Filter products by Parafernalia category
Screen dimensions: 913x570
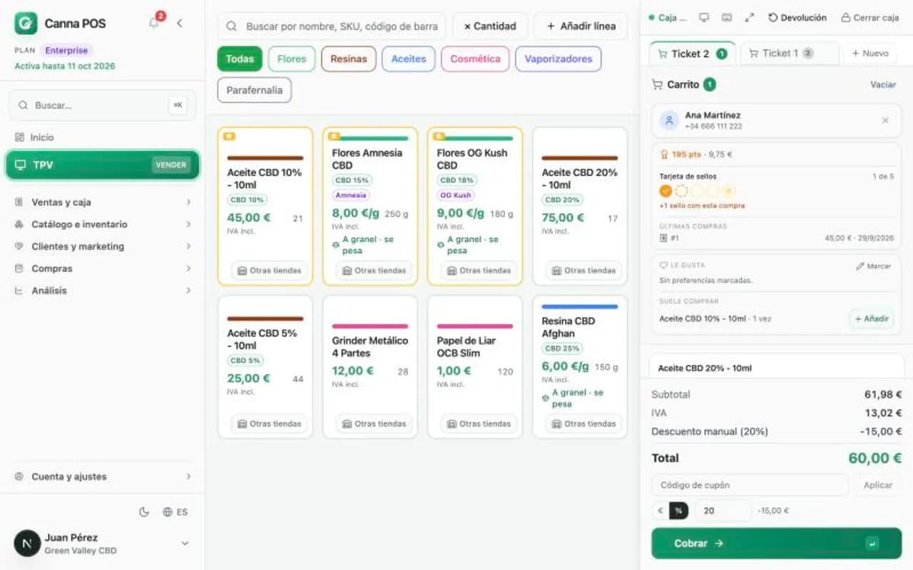[x=255, y=90]
